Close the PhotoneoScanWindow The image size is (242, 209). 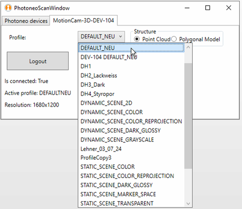pyautogui.click(x=228, y=8)
